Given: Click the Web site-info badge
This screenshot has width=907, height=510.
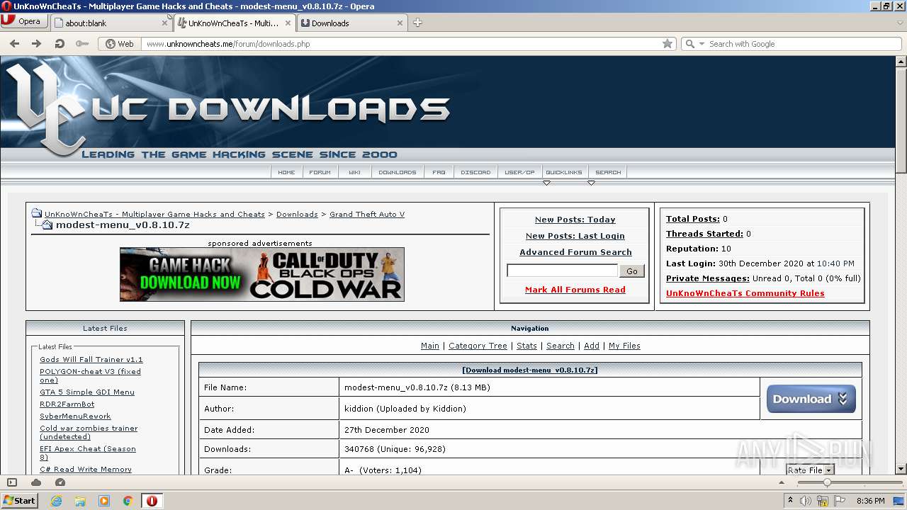Looking at the screenshot, I should tap(119, 43).
